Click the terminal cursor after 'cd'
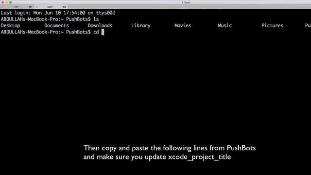This screenshot has height=175, width=311. [x=103, y=32]
